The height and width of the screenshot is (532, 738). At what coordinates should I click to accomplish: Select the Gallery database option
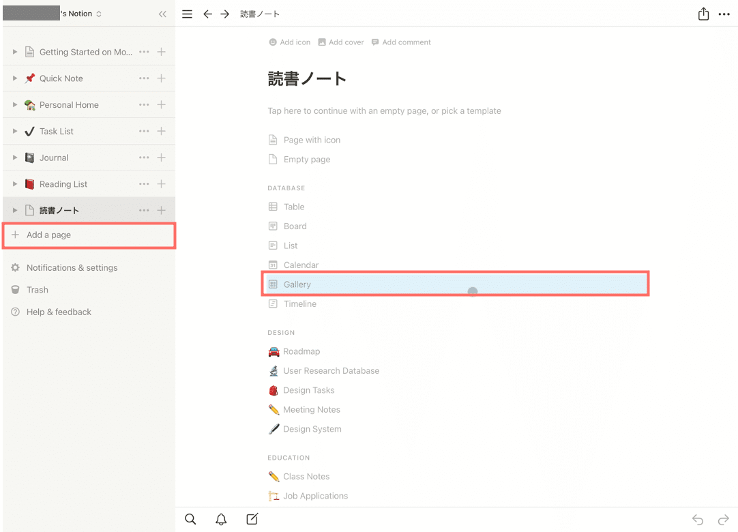pos(297,284)
